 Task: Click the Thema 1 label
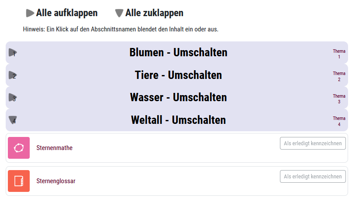[339, 54]
